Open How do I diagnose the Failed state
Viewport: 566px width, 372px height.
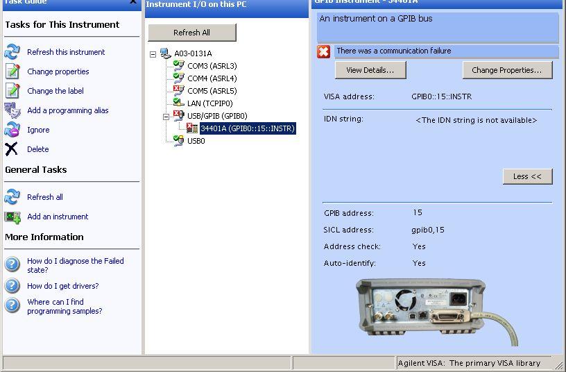(x=76, y=265)
